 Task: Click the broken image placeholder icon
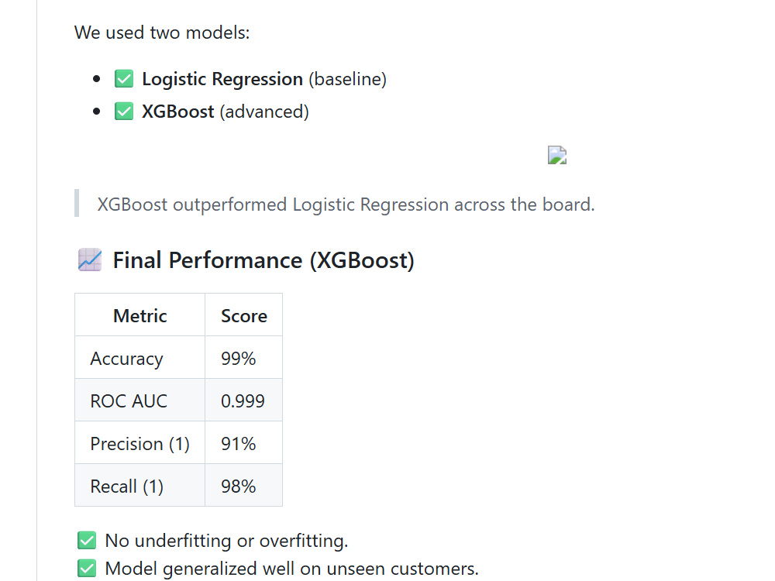(x=557, y=155)
